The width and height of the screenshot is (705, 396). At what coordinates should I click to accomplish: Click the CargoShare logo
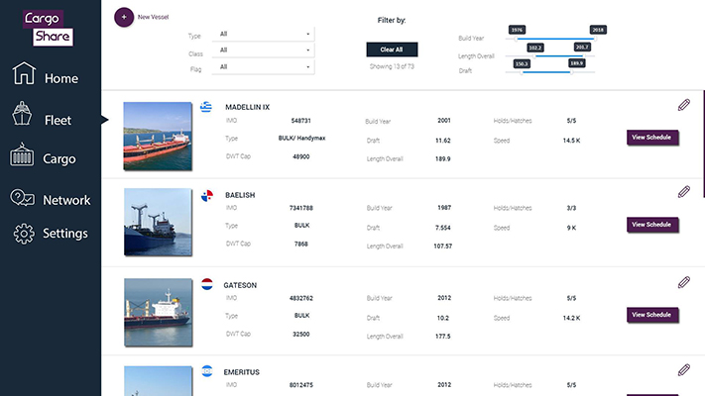click(x=50, y=27)
